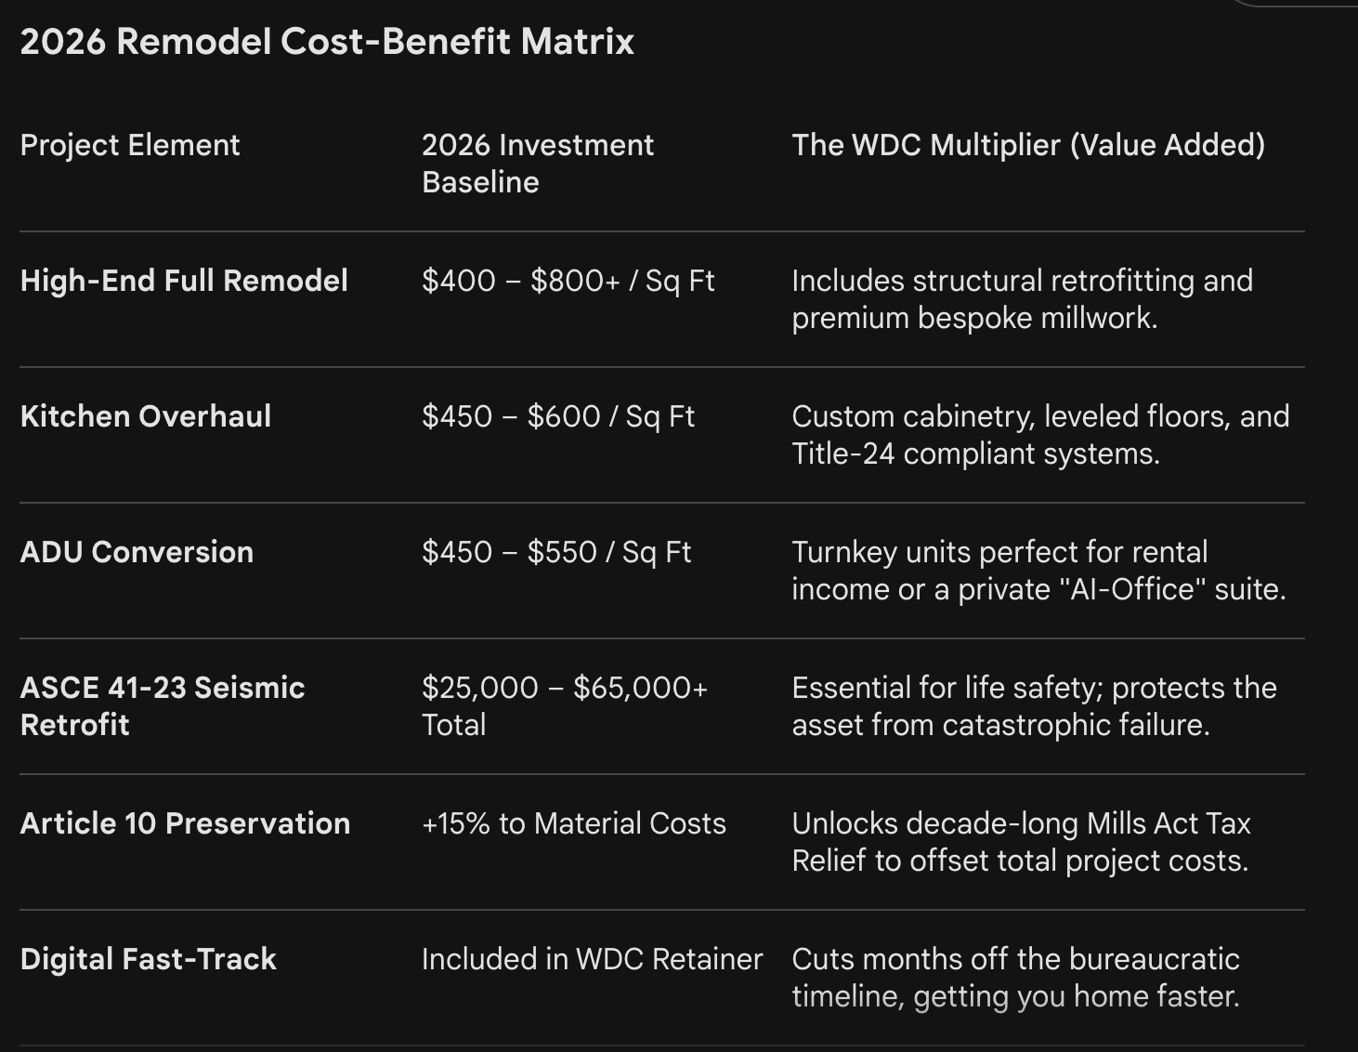Click the "$400 – $800+ / Sq Ft" cell
Screen dimensions: 1358x1052
(568, 281)
